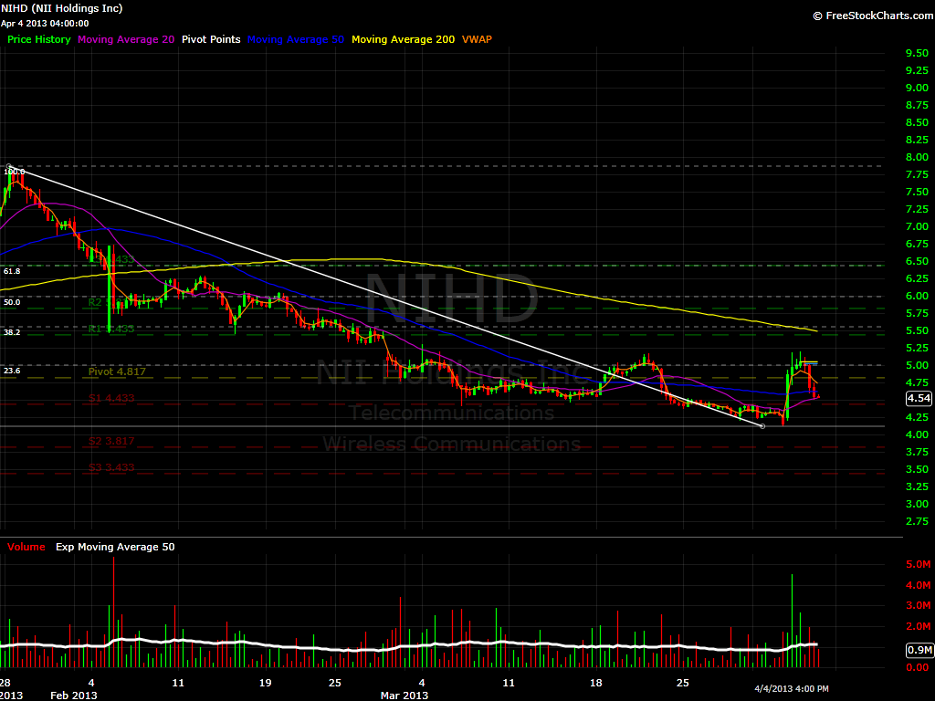
Task: Click the 61.8 Fibonacci level label
Action: (12, 271)
